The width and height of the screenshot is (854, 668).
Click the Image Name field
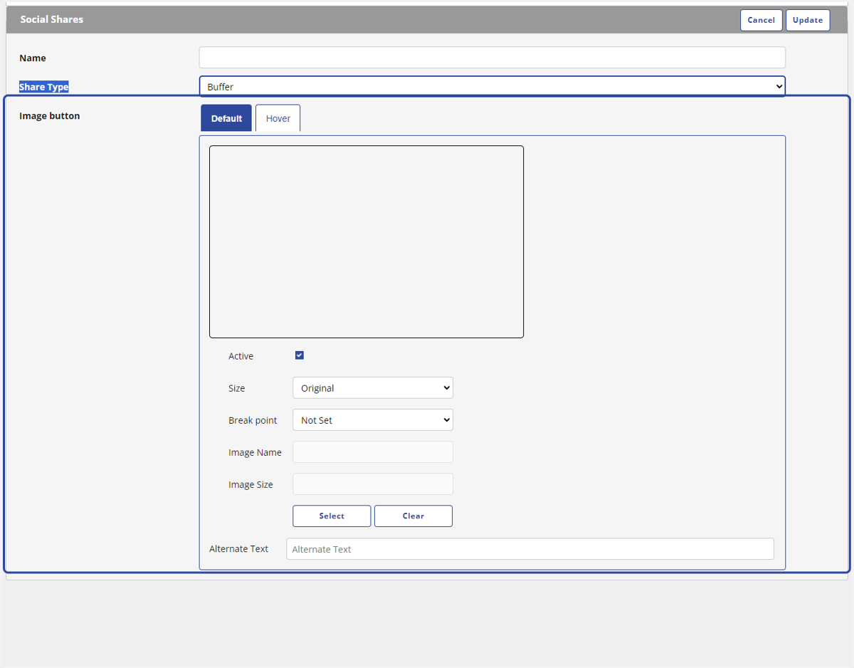click(373, 452)
